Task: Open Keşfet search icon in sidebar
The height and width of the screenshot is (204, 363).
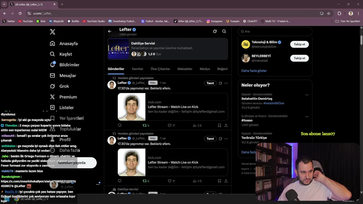Action: point(52,54)
